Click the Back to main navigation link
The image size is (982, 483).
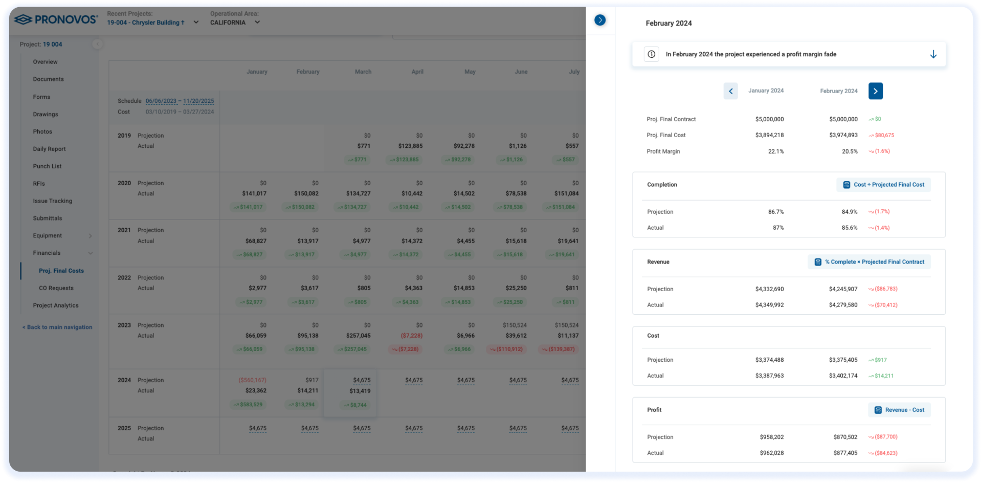coord(57,327)
